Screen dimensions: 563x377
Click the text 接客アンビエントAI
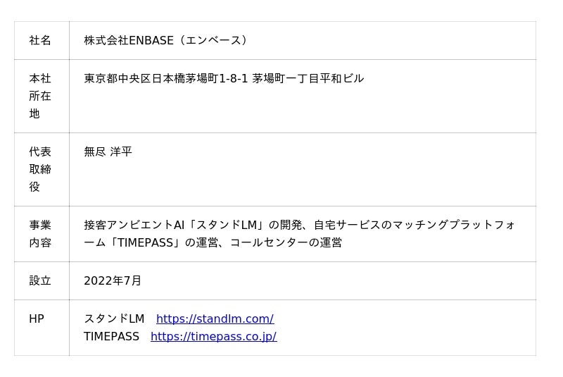(134, 225)
